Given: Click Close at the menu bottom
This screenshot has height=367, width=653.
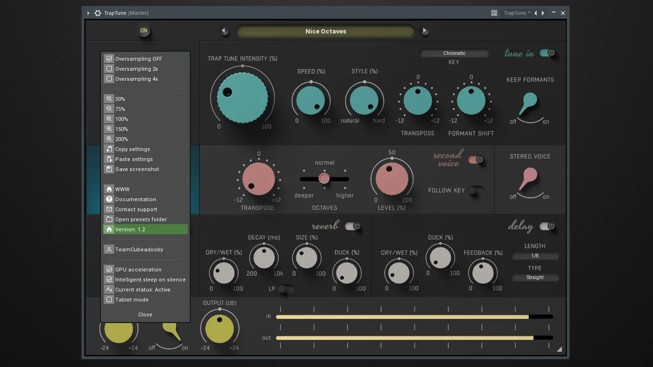Looking at the screenshot, I should click(145, 314).
